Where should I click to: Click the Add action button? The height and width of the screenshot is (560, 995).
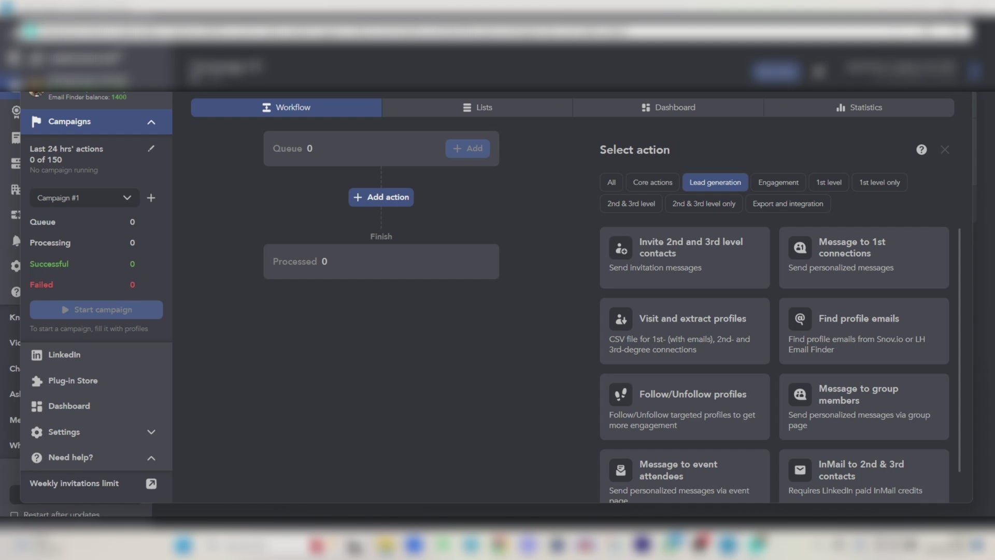click(x=381, y=198)
